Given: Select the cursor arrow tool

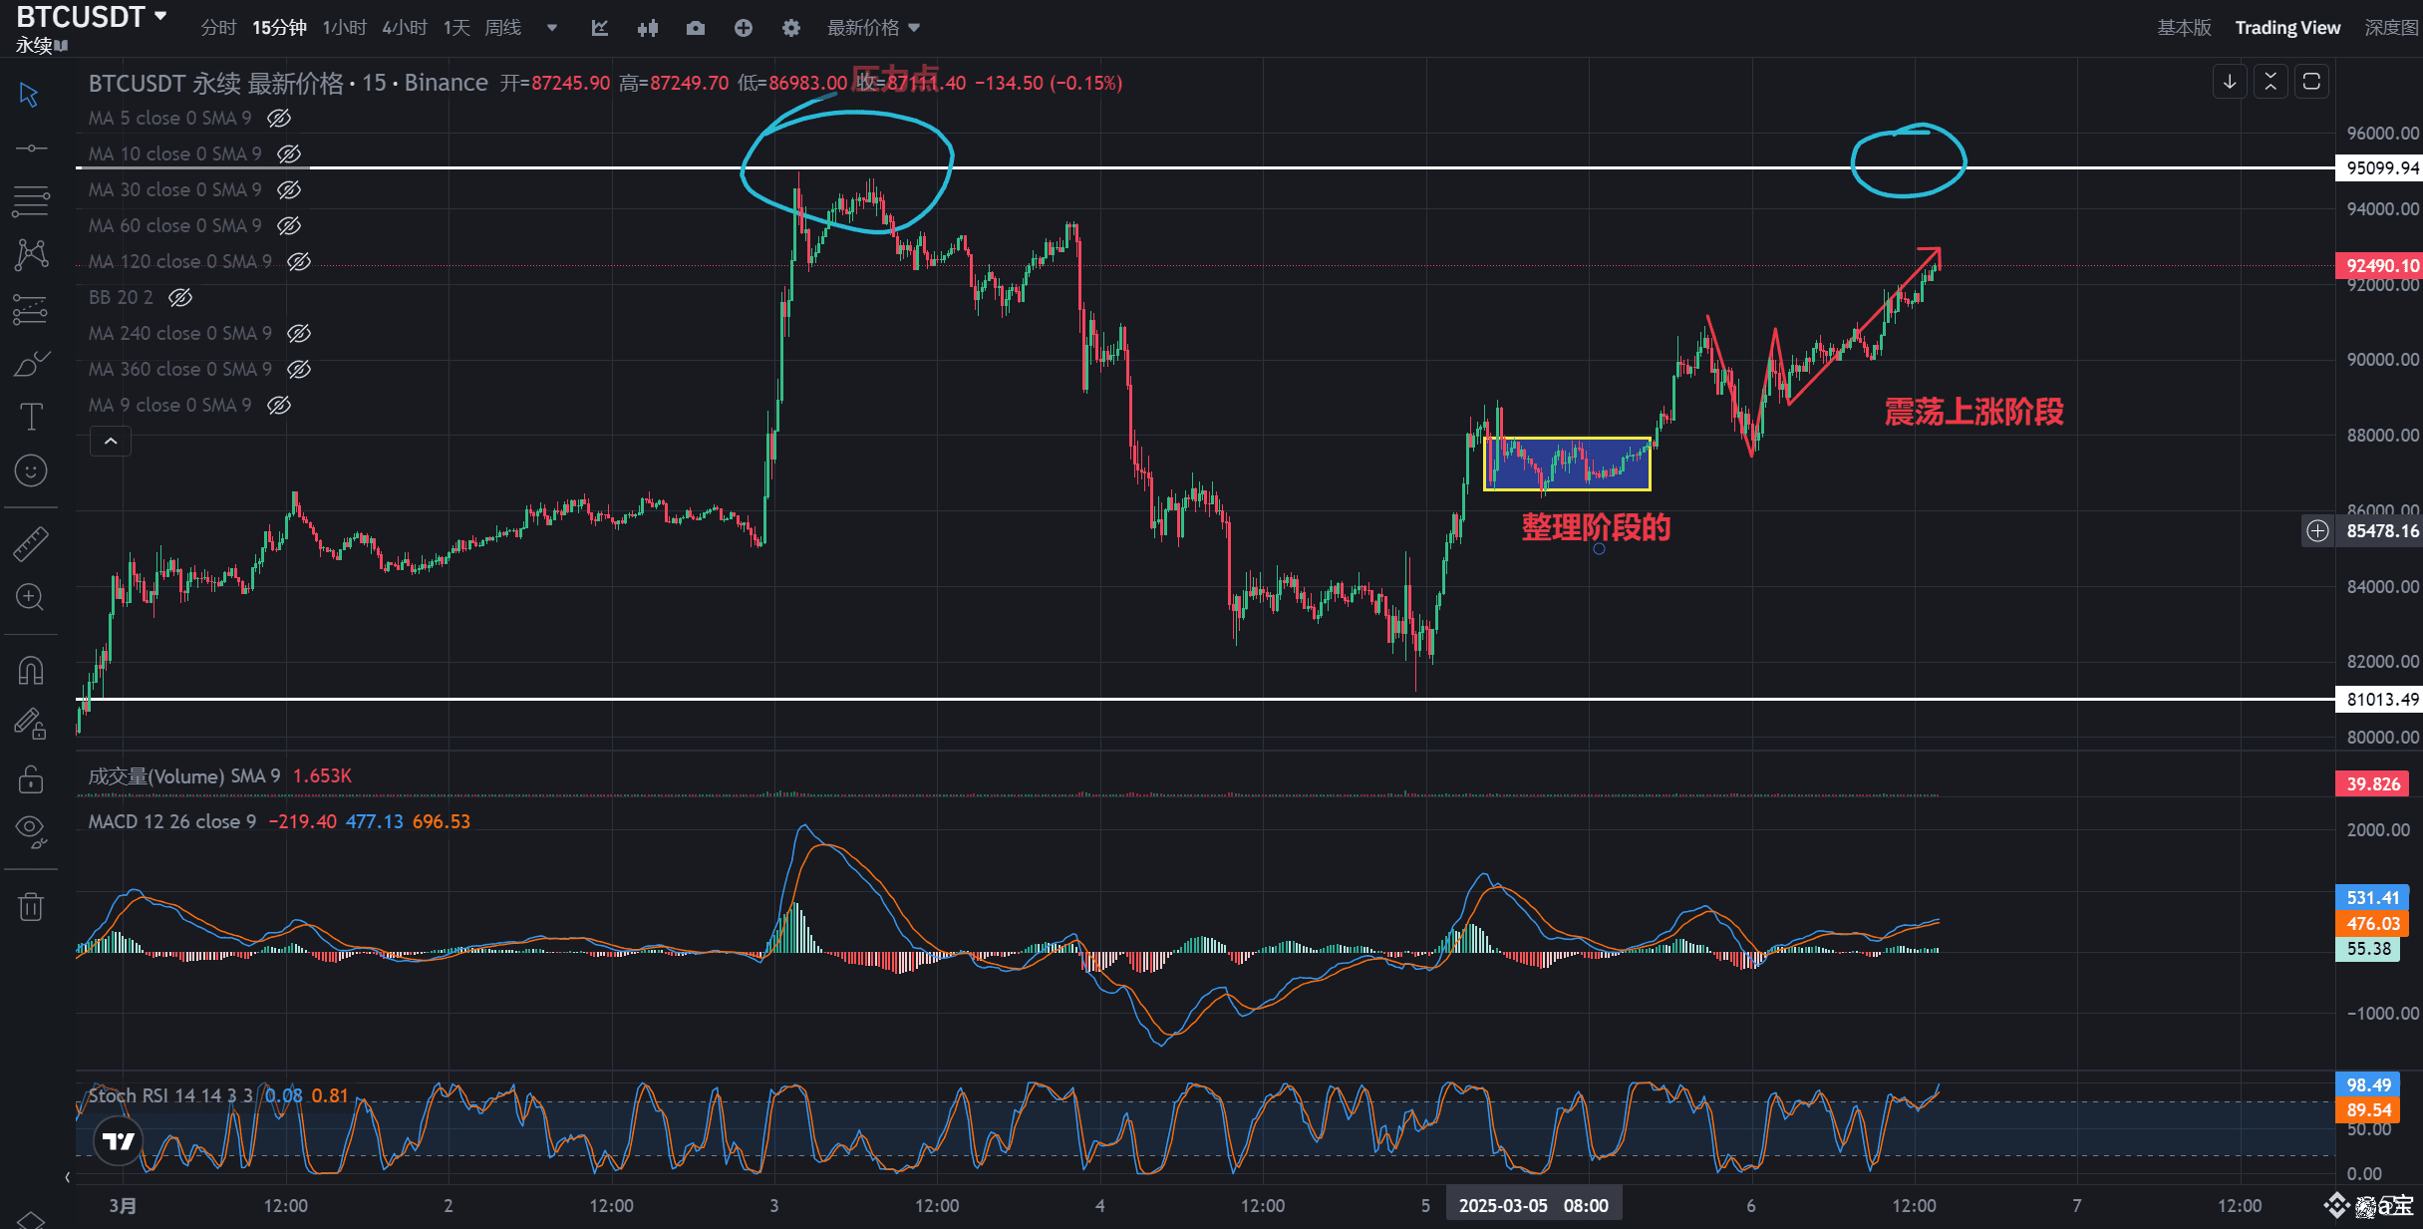Looking at the screenshot, I should pyautogui.click(x=29, y=95).
